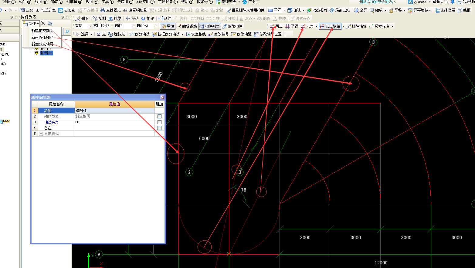Click 修剪轴线 trim axis tool
The height and width of the screenshot is (268, 475).
[x=139, y=34]
